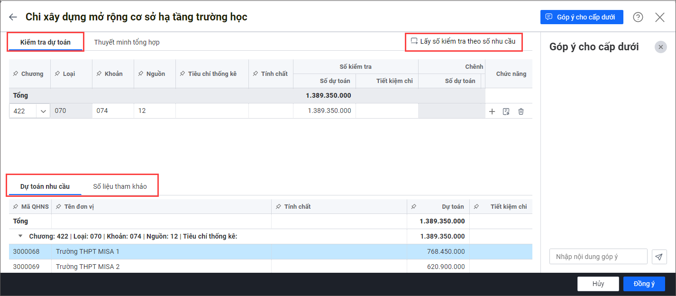Delete row 422 with trash icon
This screenshot has height=296, width=676.
click(521, 111)
